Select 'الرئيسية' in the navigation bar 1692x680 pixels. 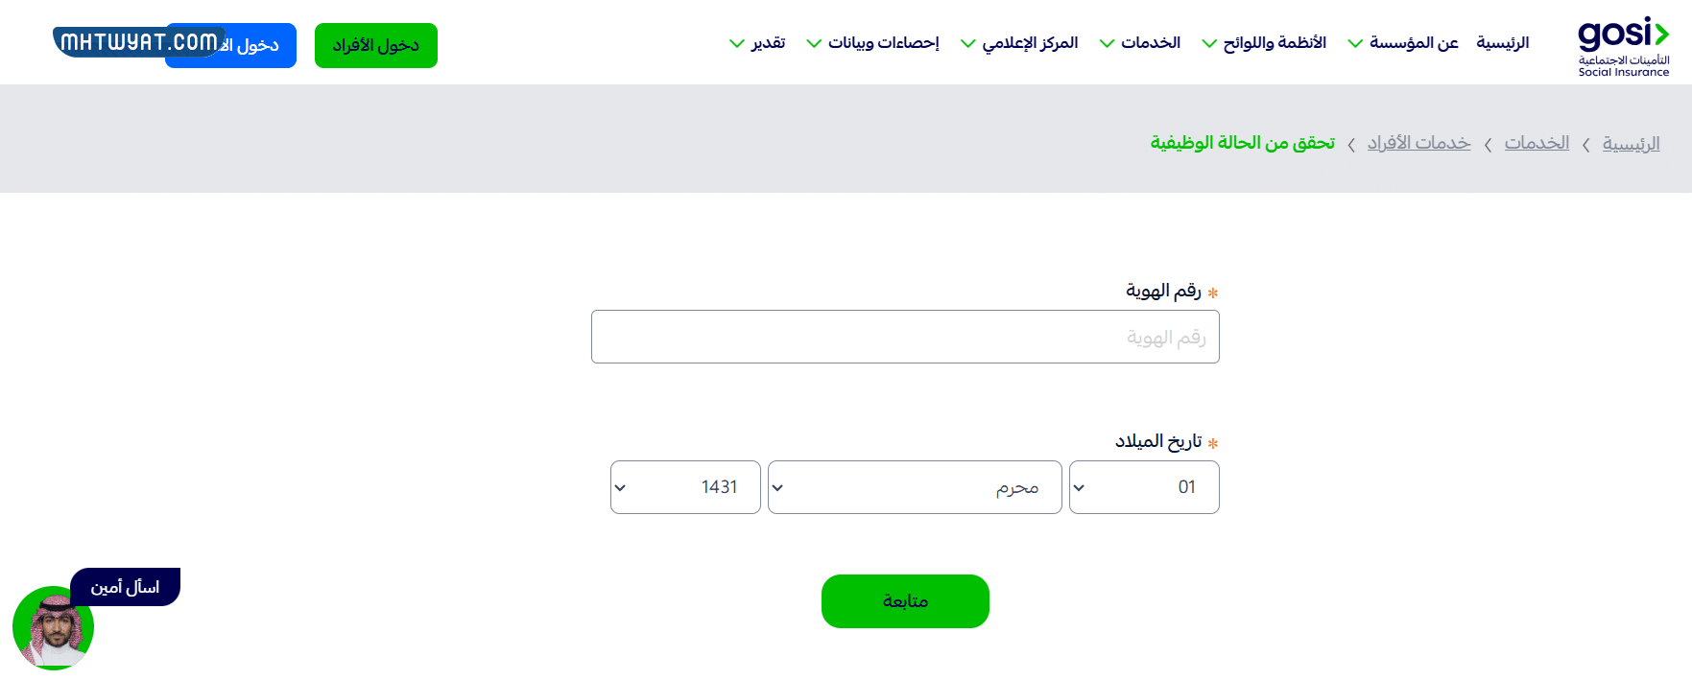pos(1502,42)
